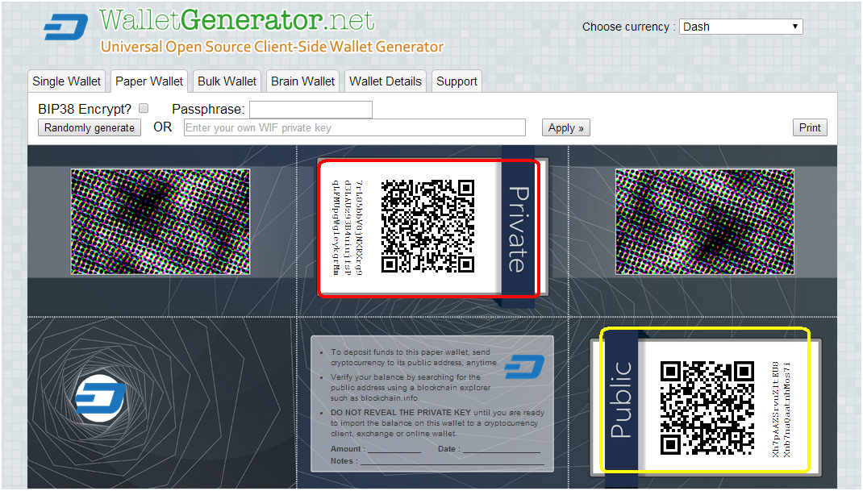Click the 'Passphrase:' label
Screen dimensions: 863x491
(x=208, y=109)
